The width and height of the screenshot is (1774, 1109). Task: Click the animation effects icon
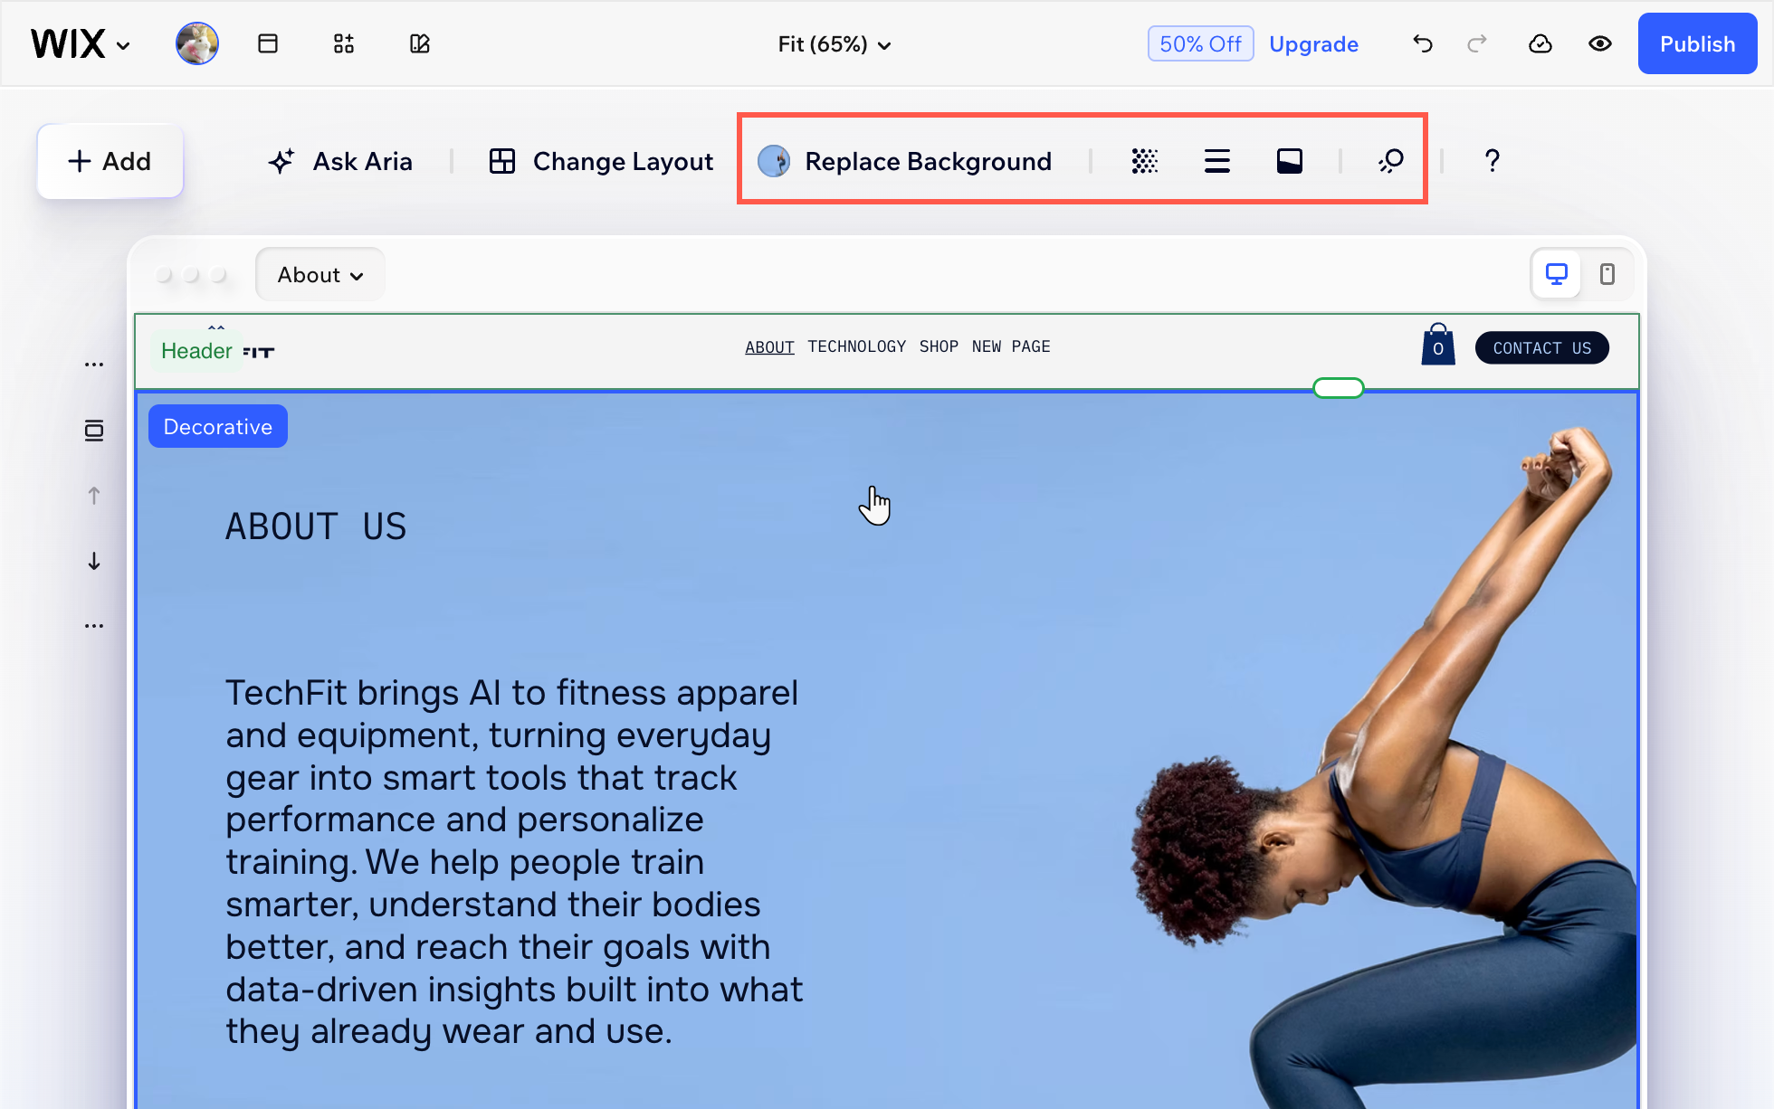pyautogui.click(x=1391, y=161)
